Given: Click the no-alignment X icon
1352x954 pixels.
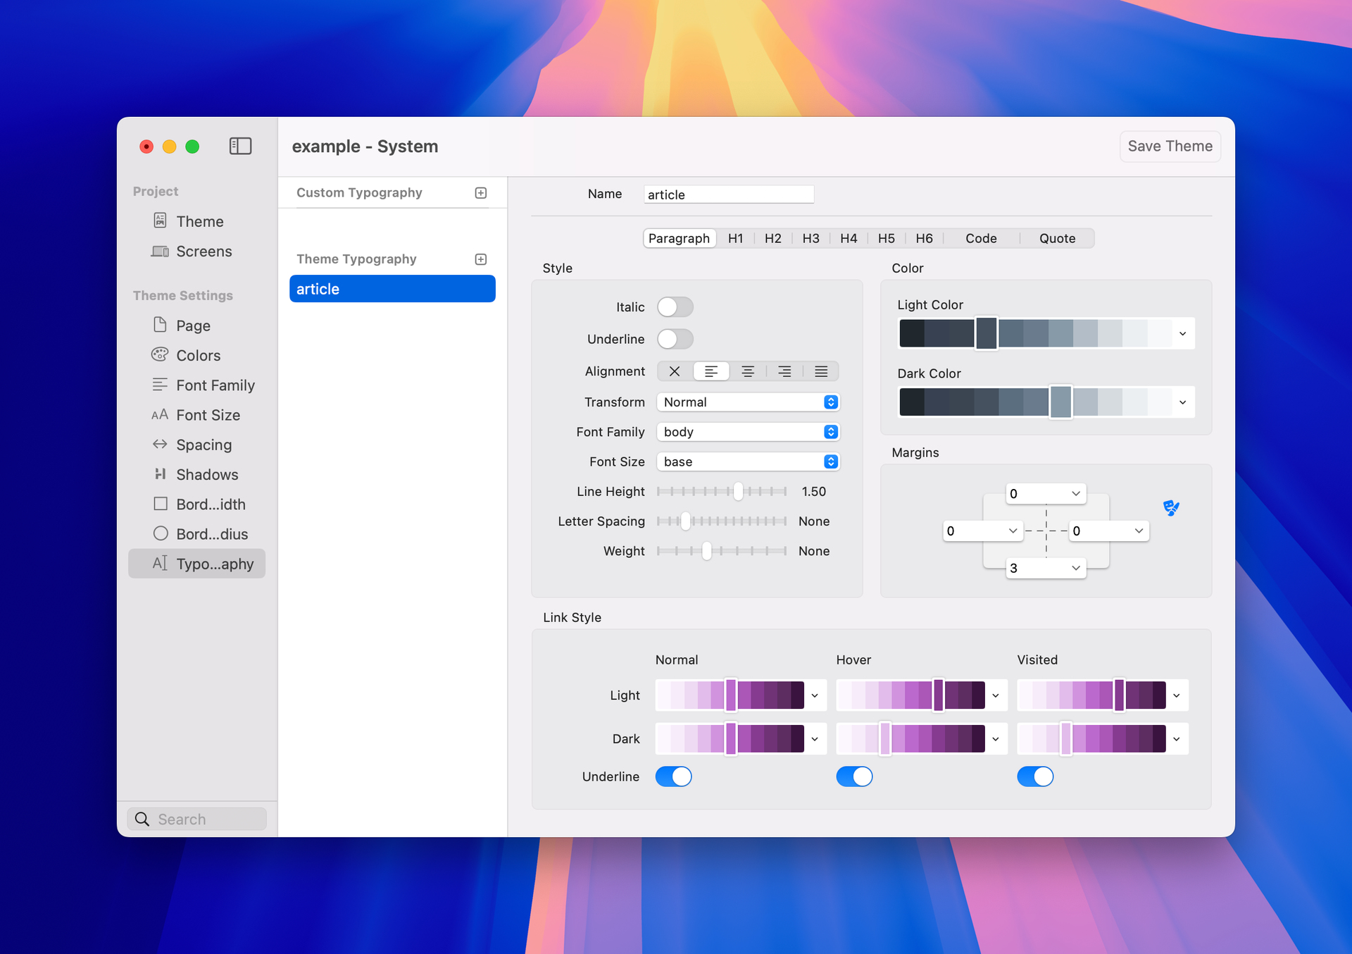Looking at the screenshot, I should pos(675,371).
